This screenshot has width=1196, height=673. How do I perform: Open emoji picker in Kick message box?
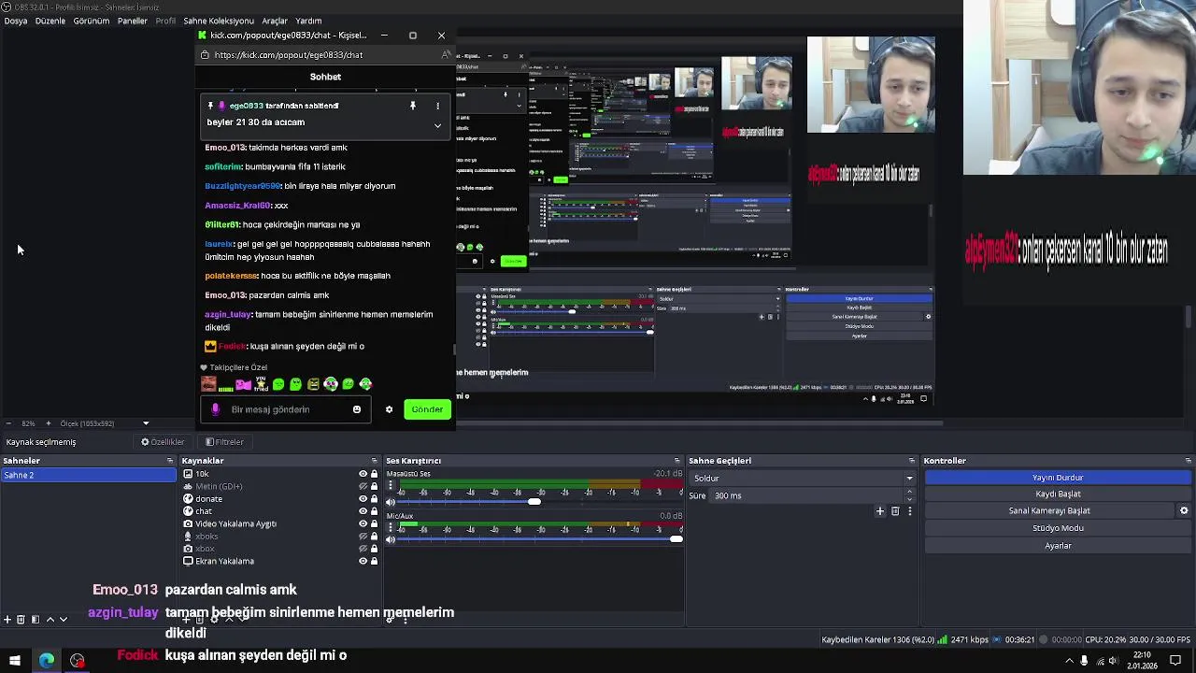click(x=357, y=409)
